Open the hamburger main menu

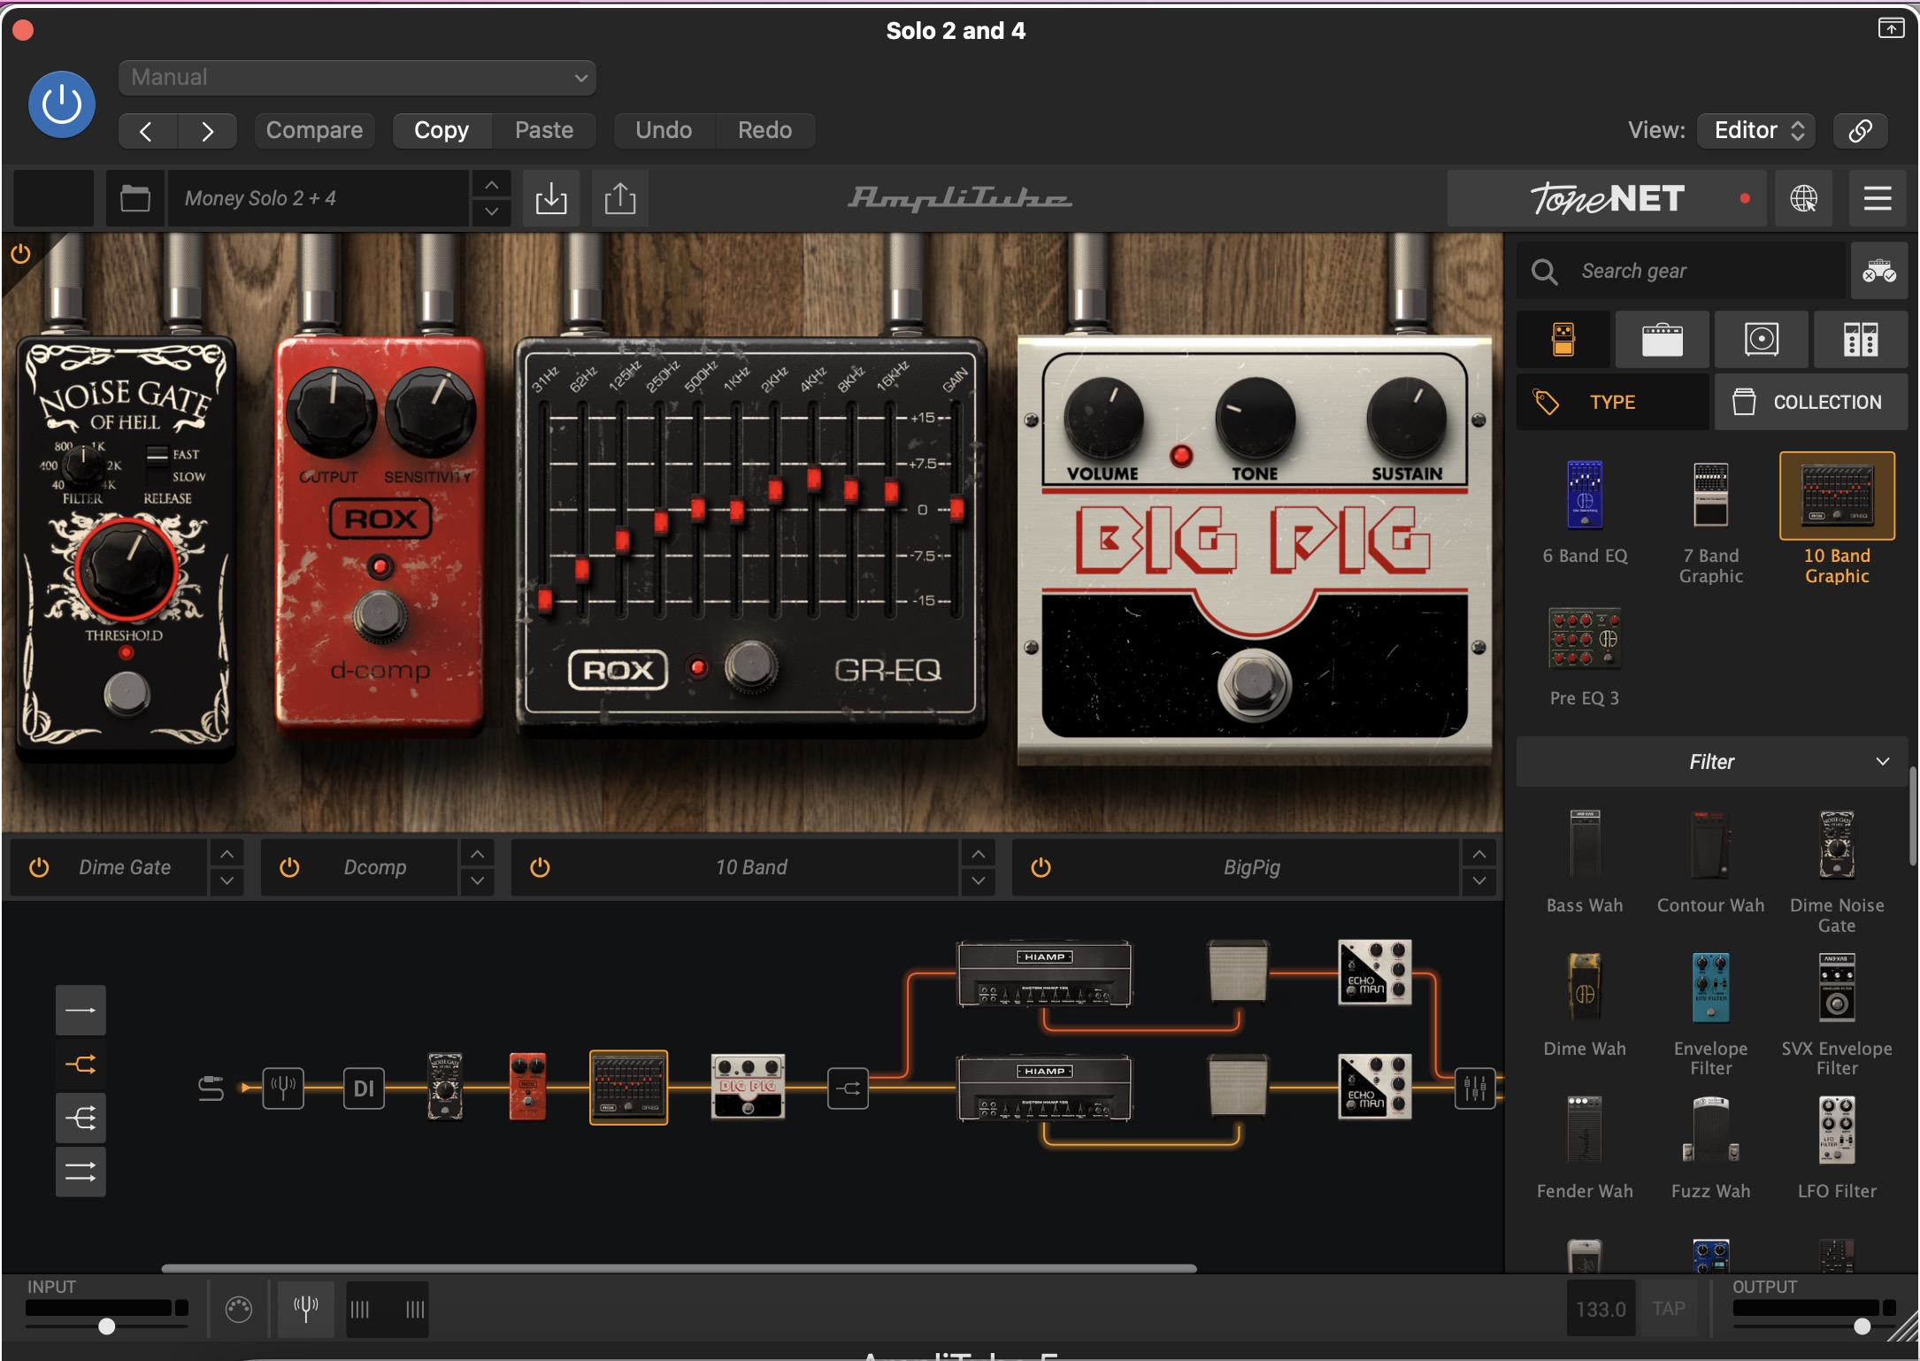coord(1878,198)
